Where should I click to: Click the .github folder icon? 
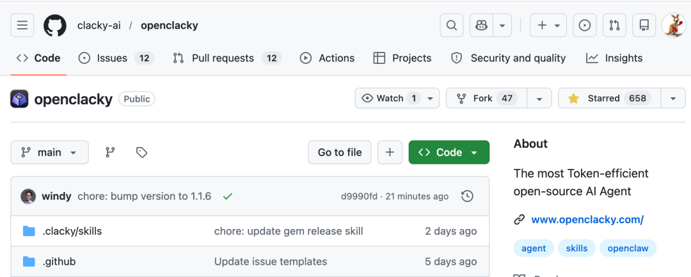point(29,262)
